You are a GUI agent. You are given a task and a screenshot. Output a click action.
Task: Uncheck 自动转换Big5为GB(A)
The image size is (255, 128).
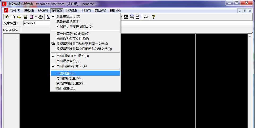(x=85, y=66)
